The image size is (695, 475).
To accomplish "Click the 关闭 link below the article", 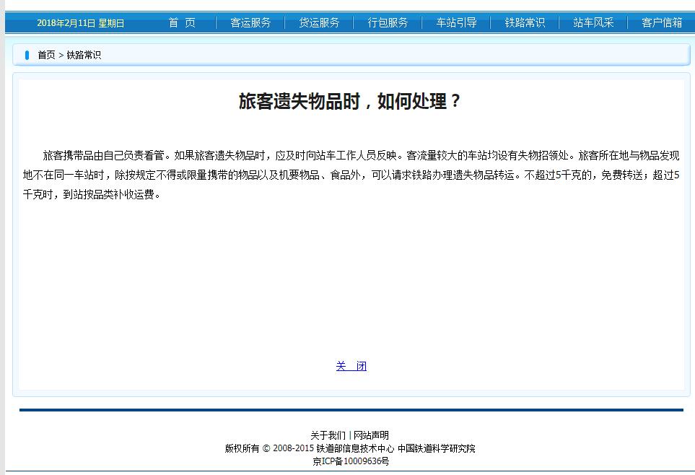I will tap(351, 366).
